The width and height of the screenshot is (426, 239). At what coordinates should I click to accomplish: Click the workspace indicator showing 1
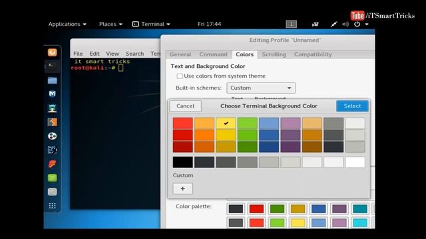(292, 24)
